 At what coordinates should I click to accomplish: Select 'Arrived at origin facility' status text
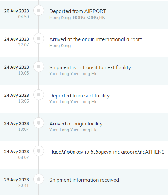click(76, 124)
